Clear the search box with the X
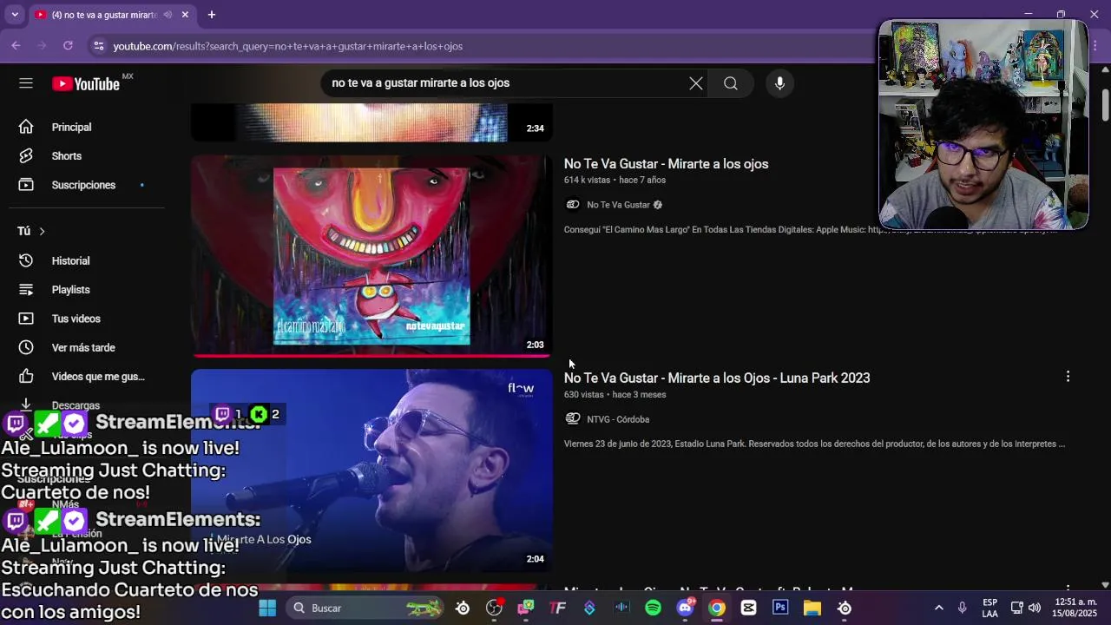Image resolution: width=1111 pixels, height=625 pixels. click(x=696, y=83)
